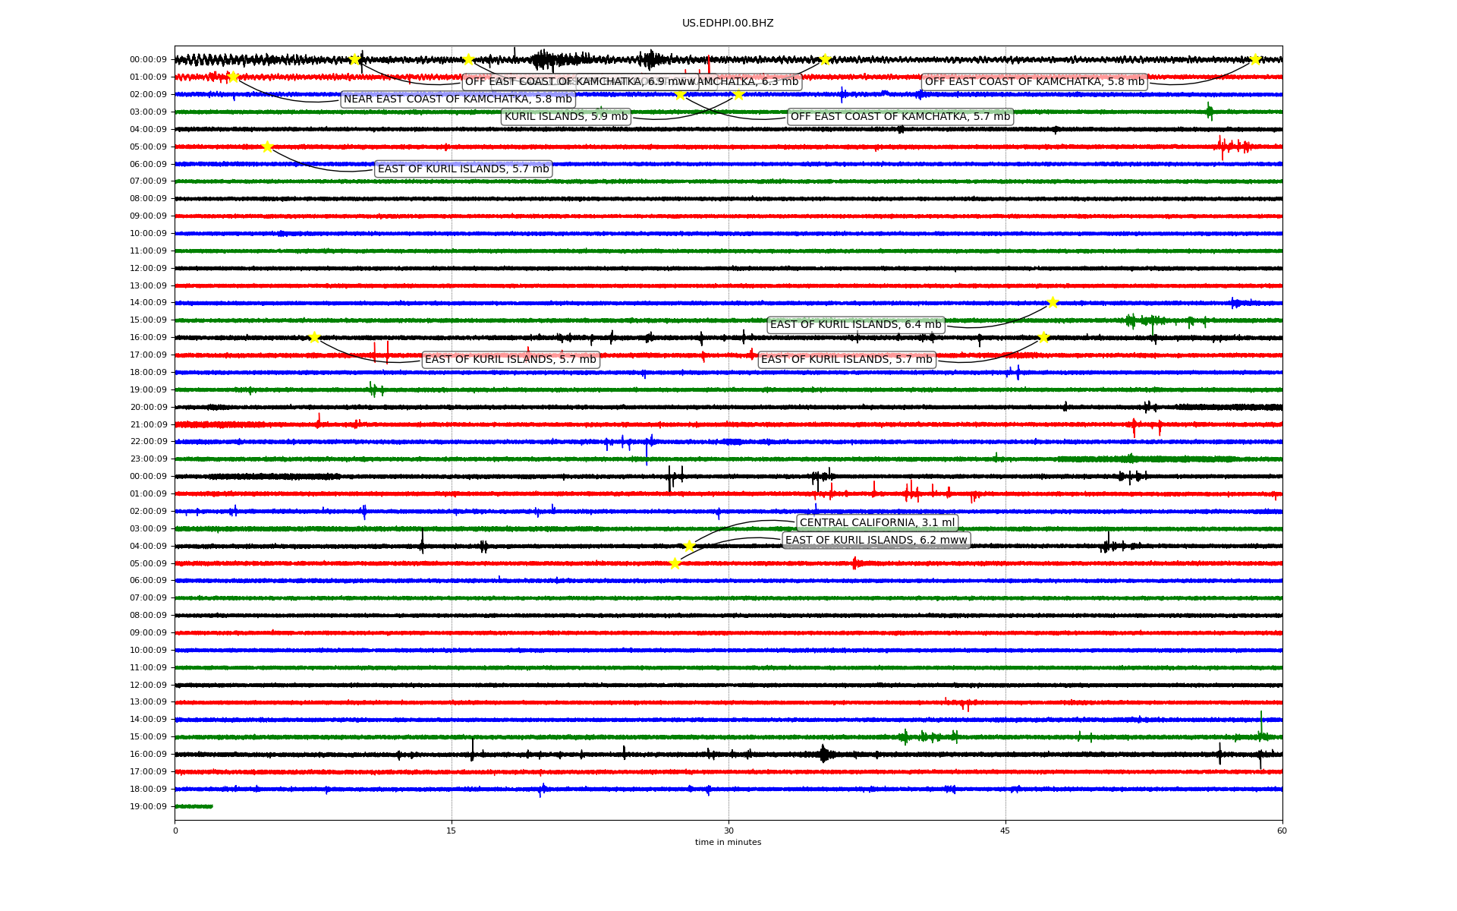Click the 23:00:09 trace time label
Screen dimensions: 1457x911
(x=148, y=459)
